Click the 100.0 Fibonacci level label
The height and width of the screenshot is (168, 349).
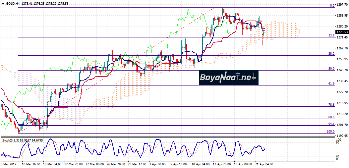pos(330,132)
